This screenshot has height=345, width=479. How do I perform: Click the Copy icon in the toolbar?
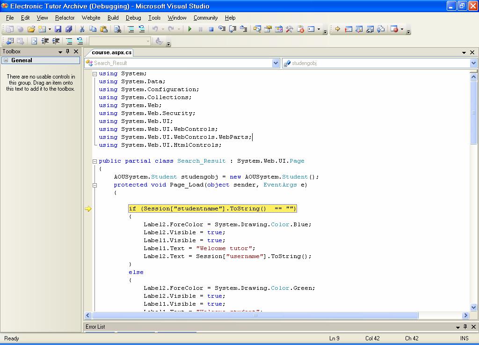click(93, 29)
